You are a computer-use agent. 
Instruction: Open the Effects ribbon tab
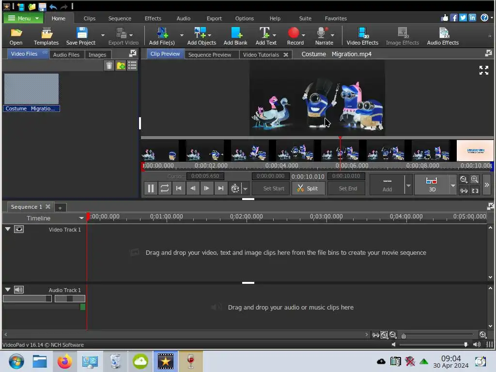[x=153, y=18]
